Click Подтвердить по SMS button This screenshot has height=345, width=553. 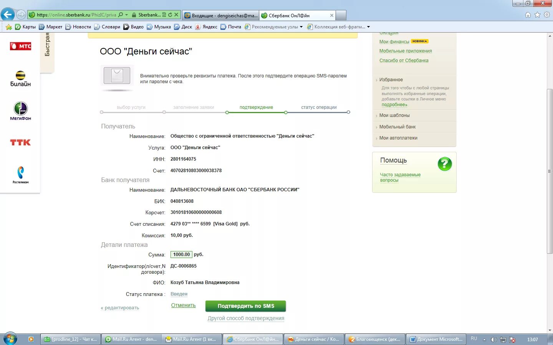[246, 306]
